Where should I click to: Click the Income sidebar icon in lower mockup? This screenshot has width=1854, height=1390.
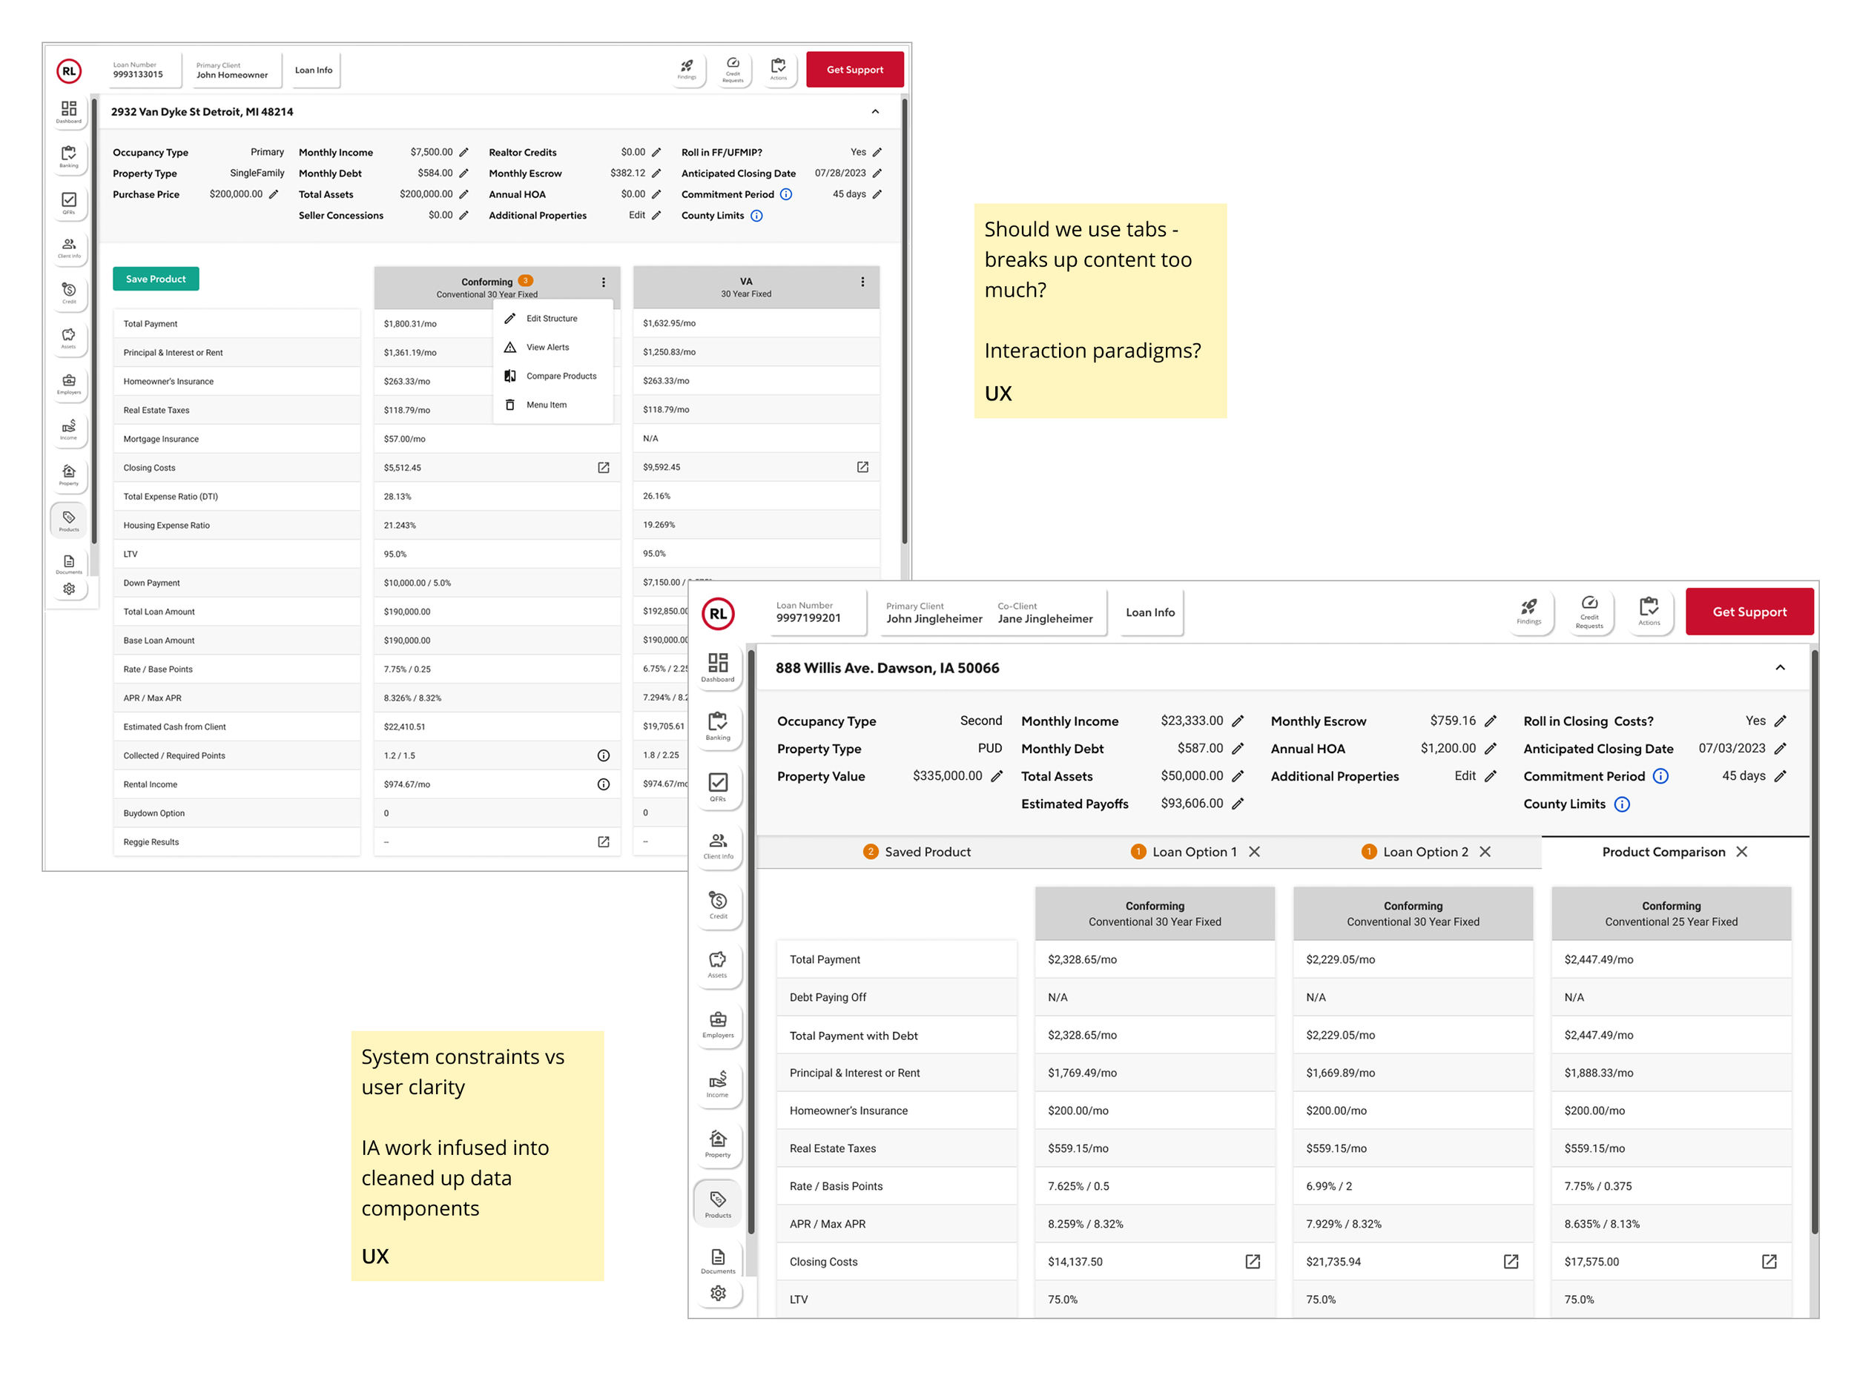717,1082
